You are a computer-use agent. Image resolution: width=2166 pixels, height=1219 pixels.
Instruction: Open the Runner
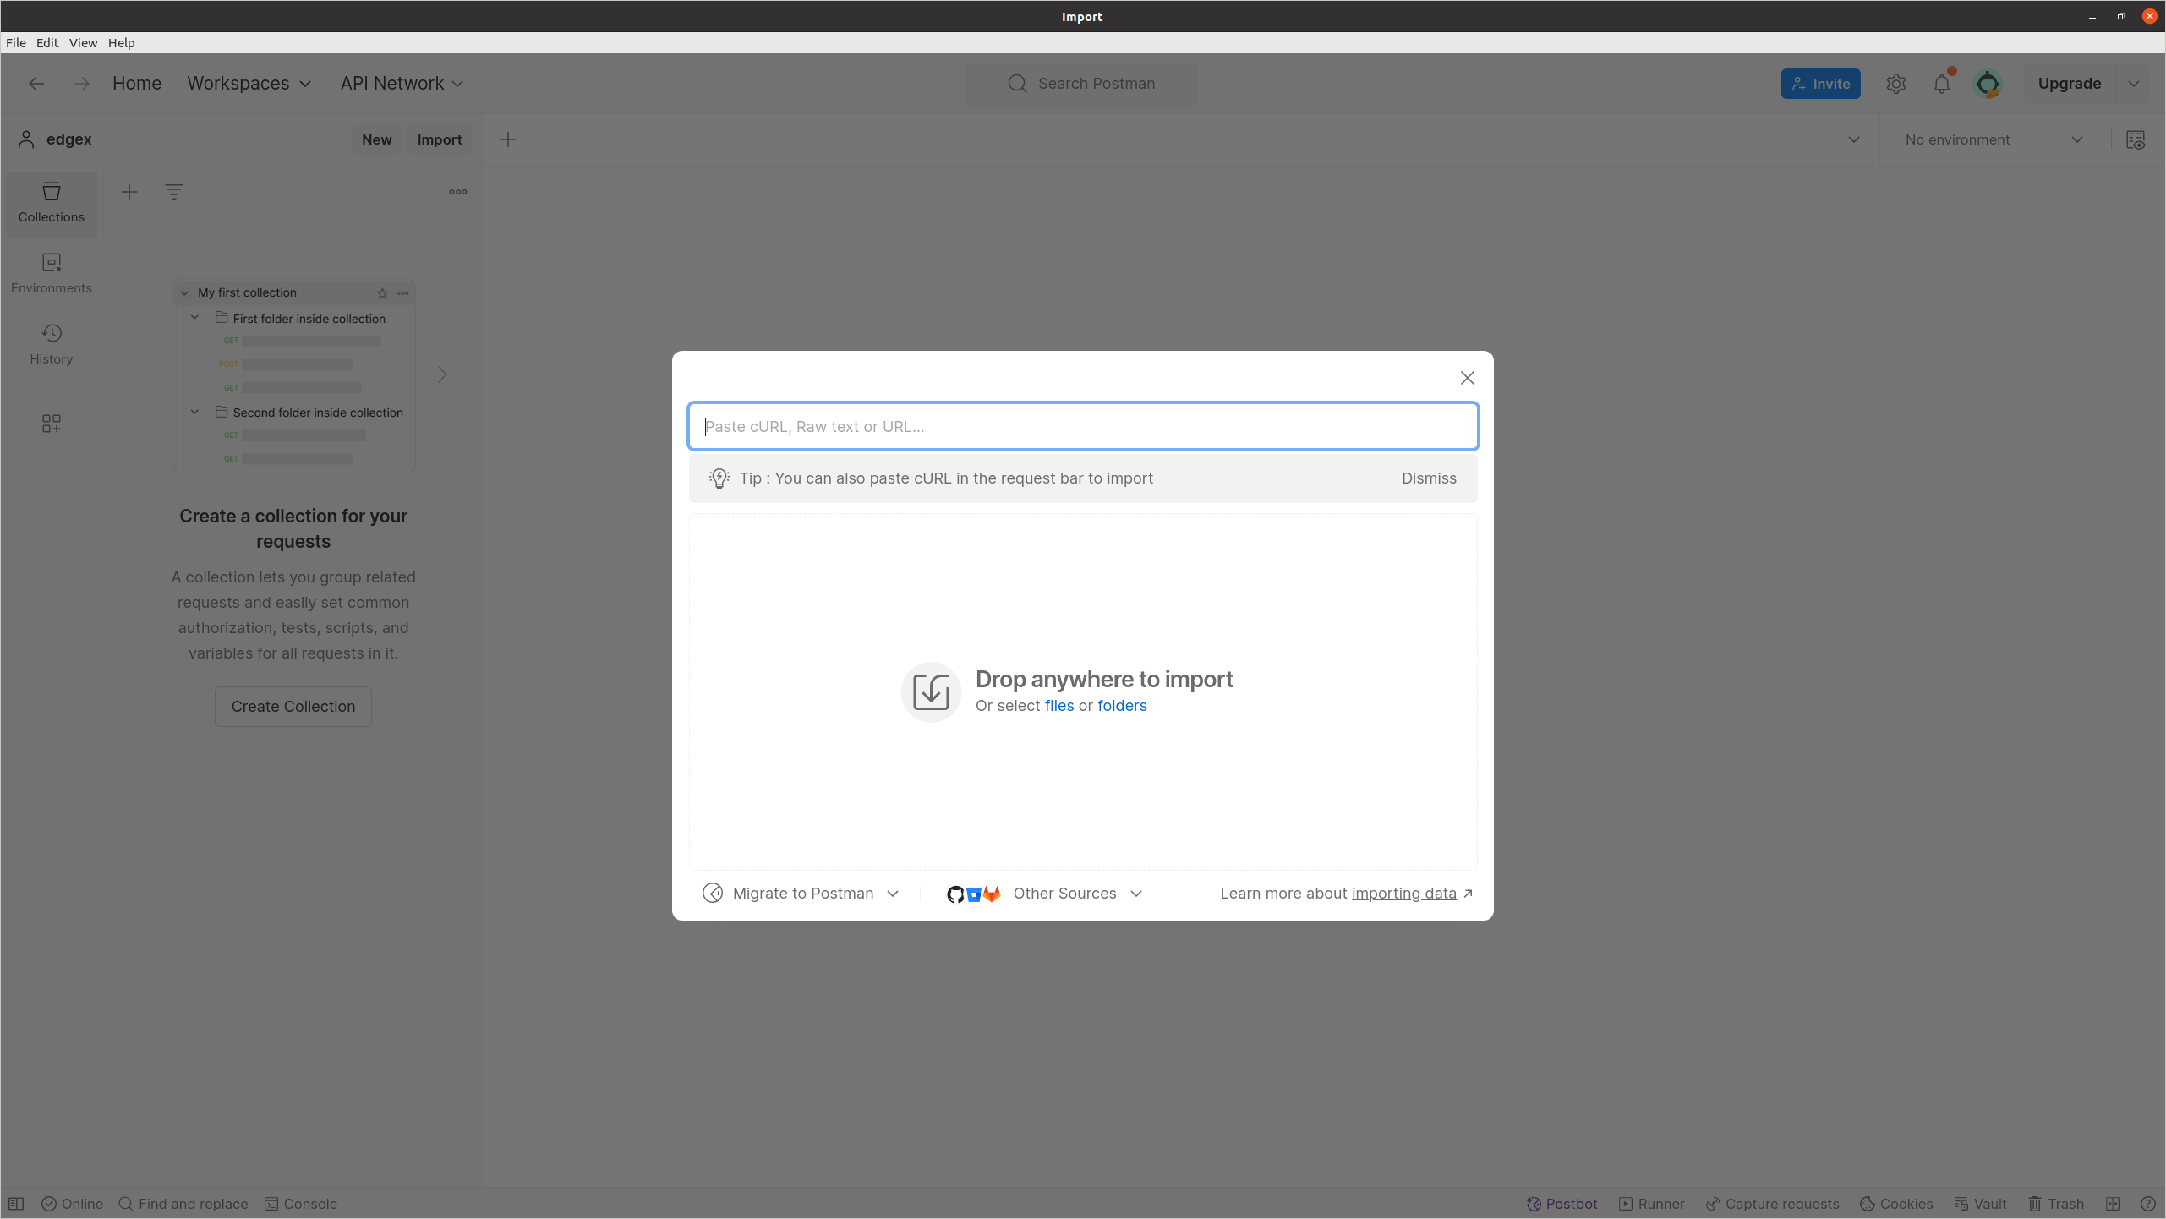click(1651, 1204)
